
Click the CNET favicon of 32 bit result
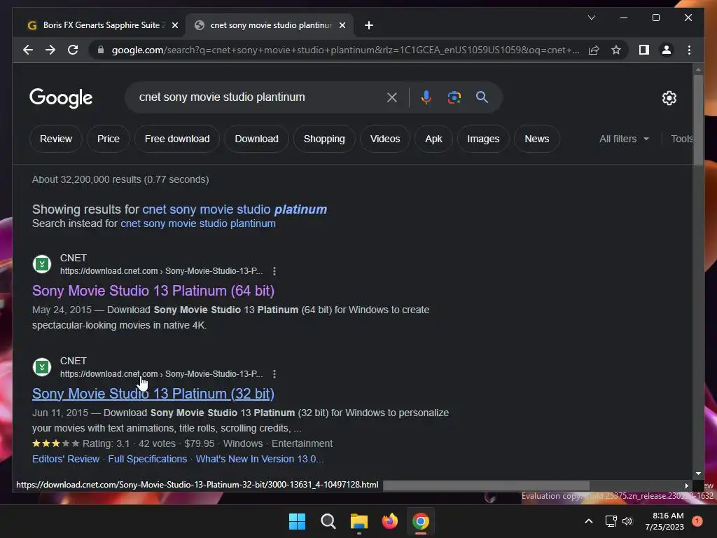(42, 367)
